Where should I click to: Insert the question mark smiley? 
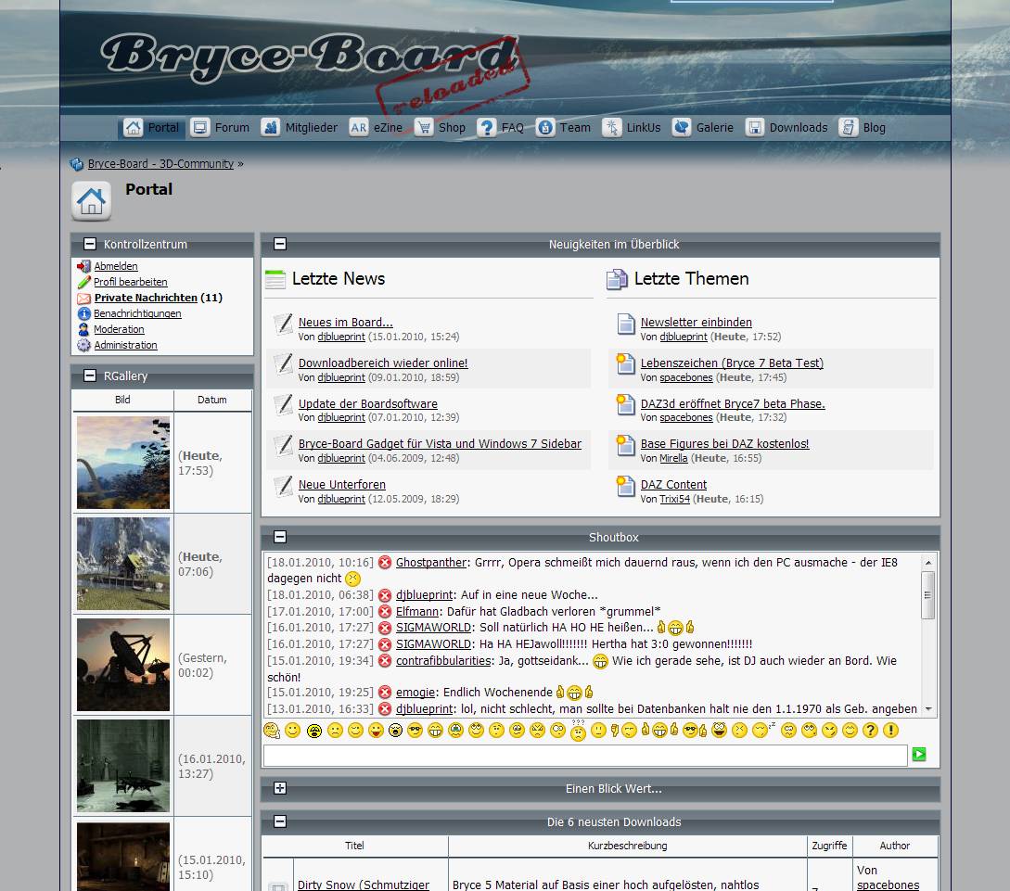coord(870,730)
